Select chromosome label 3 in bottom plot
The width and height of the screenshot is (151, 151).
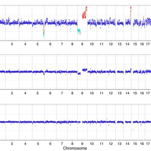[x=12, y=144]
